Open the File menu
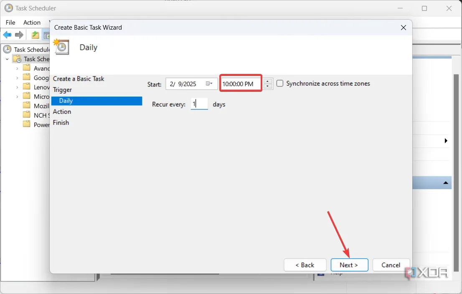This screenshot has height=294, width=462. pyautogui.click(x=10, y=23)
